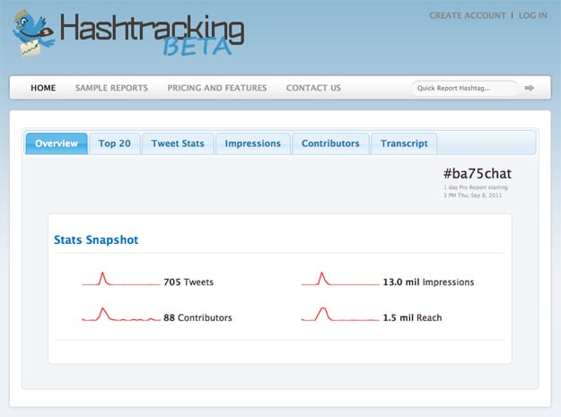Open the Pricing and Features page
The height and width of the screenshot is (417, 561).
point(216,88)
